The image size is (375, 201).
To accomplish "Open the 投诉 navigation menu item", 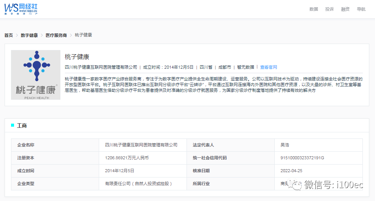I will click(329, 9).
